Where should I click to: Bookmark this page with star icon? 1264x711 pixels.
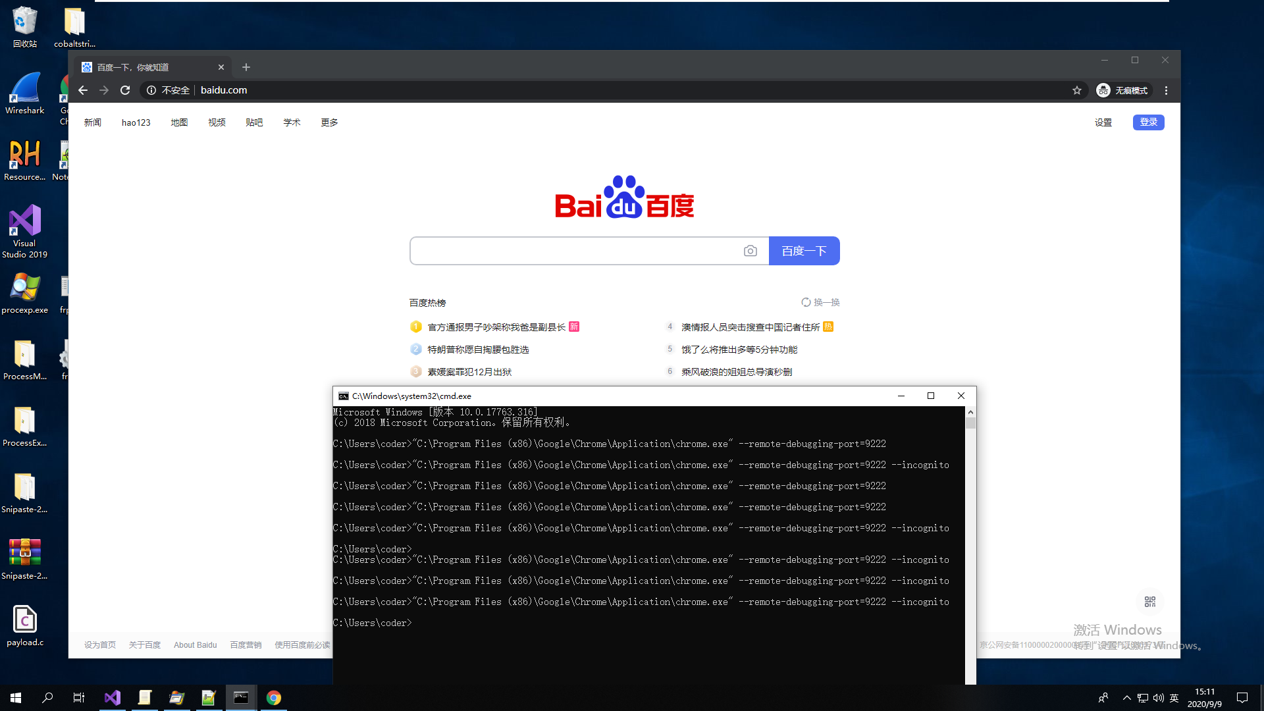1077,90
